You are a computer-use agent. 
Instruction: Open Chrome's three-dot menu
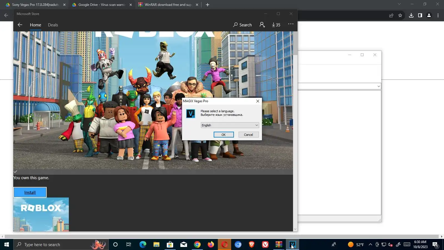pyautogui.click(x=438, y=16)
